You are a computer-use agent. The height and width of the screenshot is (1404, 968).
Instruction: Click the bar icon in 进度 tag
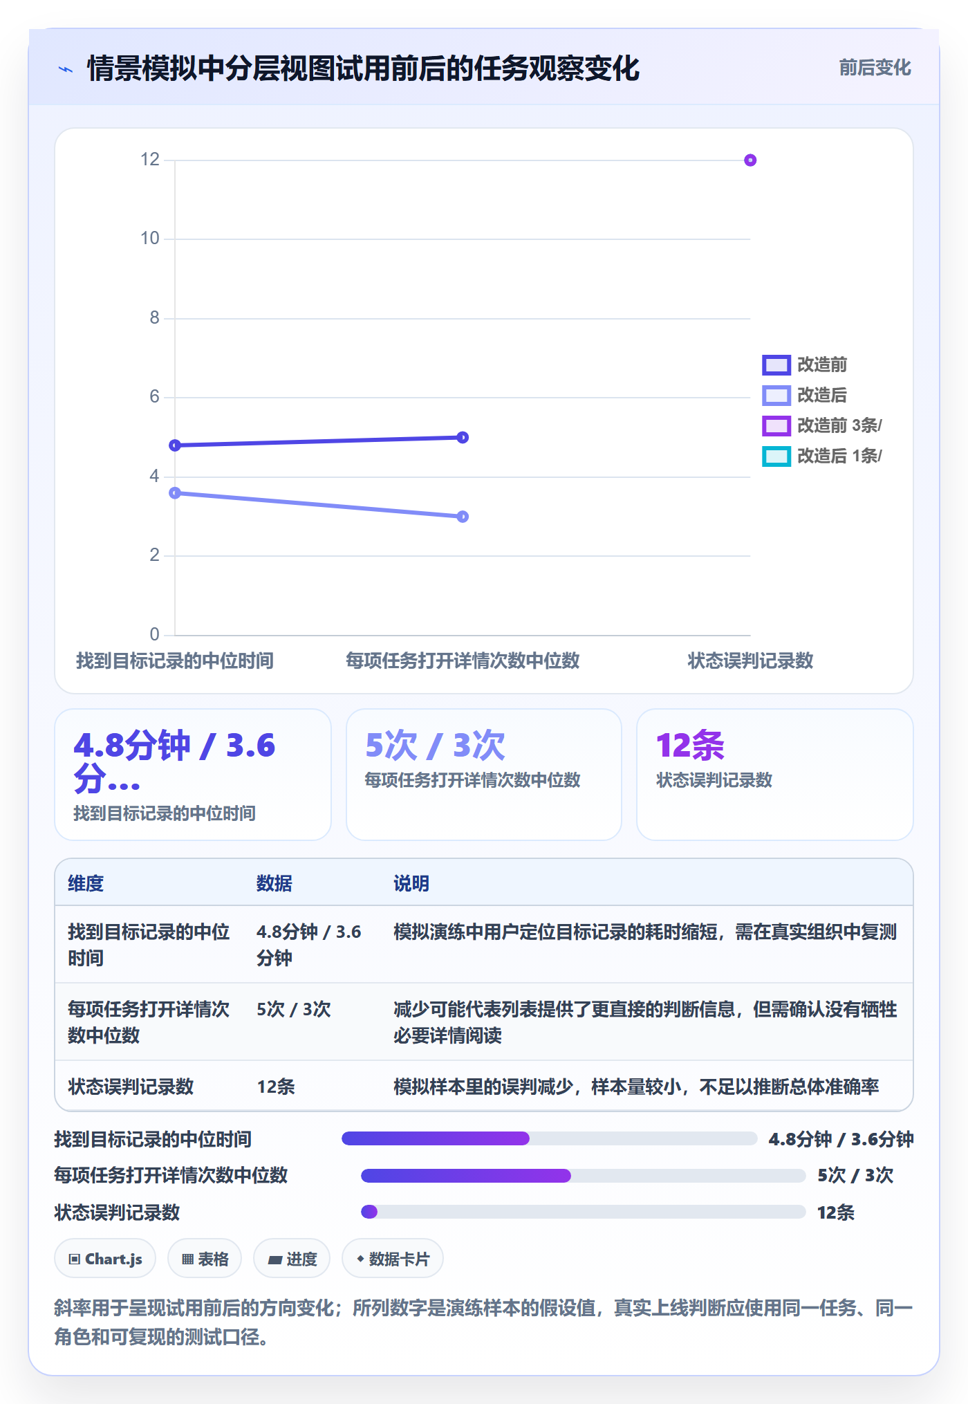coord(274,1260)
